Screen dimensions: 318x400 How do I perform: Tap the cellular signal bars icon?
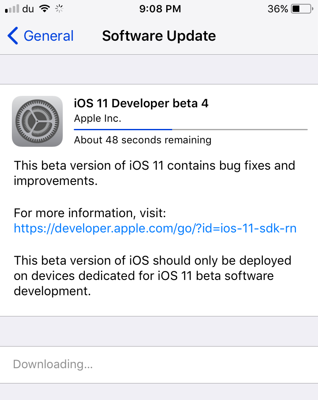[12, 8]
